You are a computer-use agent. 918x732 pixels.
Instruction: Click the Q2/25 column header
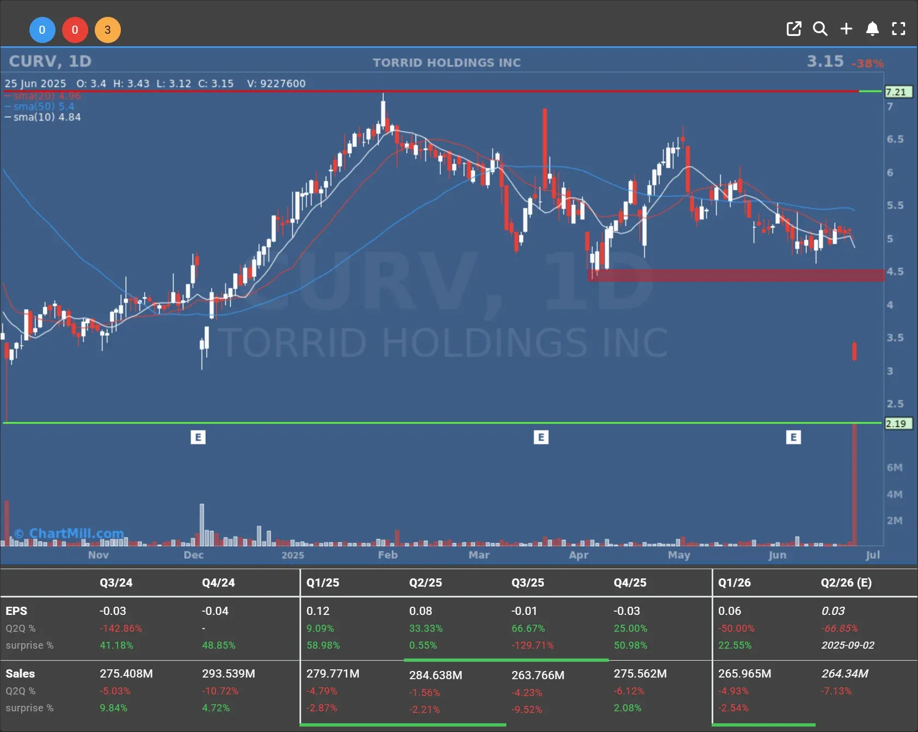point(426,583)
